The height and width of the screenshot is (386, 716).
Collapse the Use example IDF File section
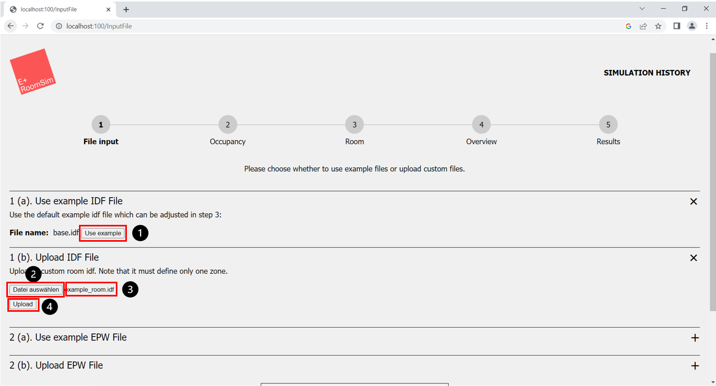[693, 202]
